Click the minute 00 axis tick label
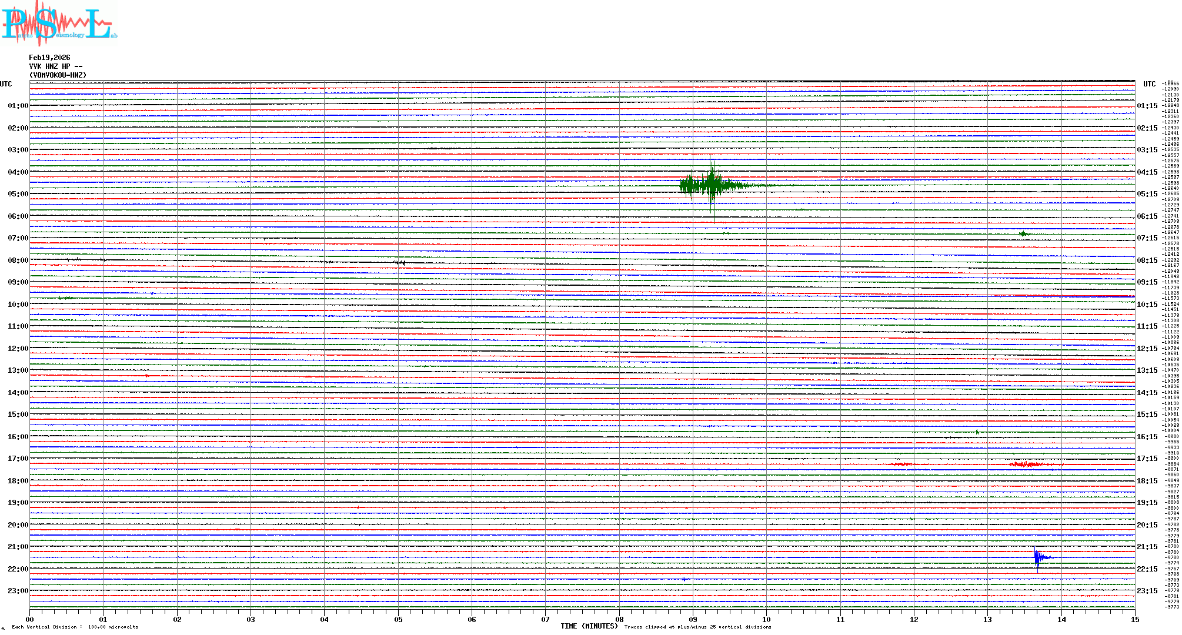 [x=30, y=620]
